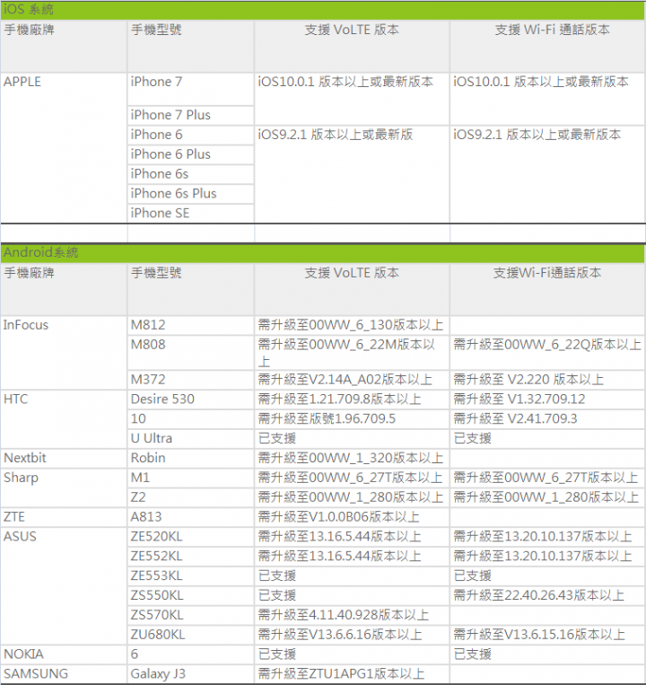Click the ZE552KL model cell
Viewport: 646px width, 685px height.
tap(191, 557)
